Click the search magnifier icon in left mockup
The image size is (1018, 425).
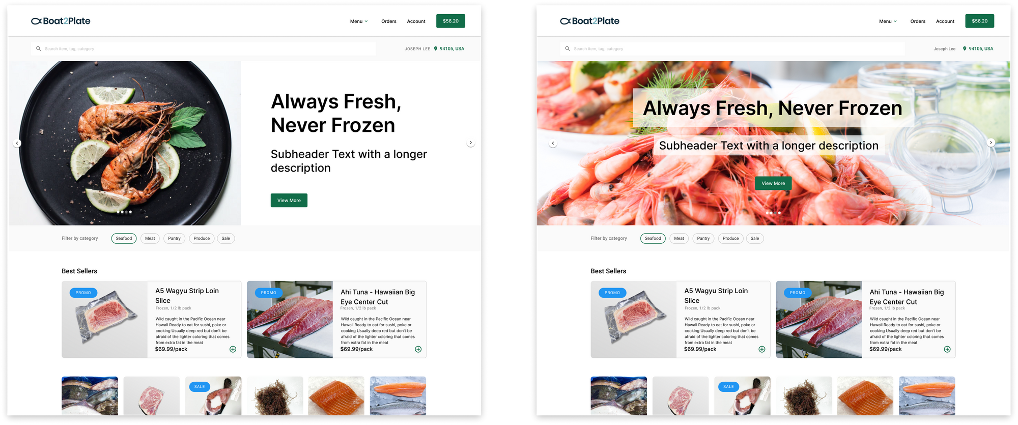38,49
